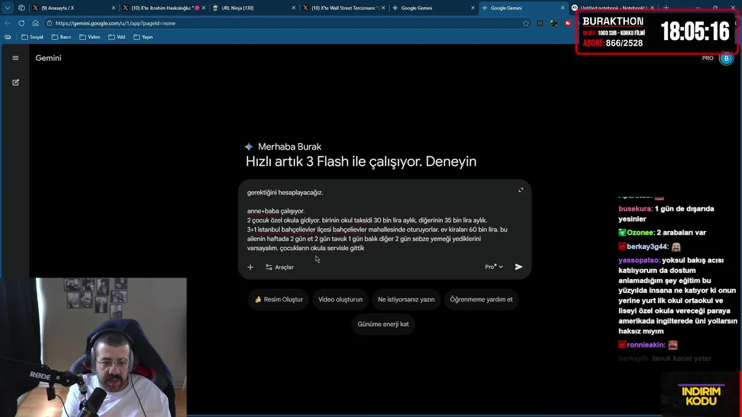Open the Araçlar tools button
This screenshot has width=742, height=417.
279,267
